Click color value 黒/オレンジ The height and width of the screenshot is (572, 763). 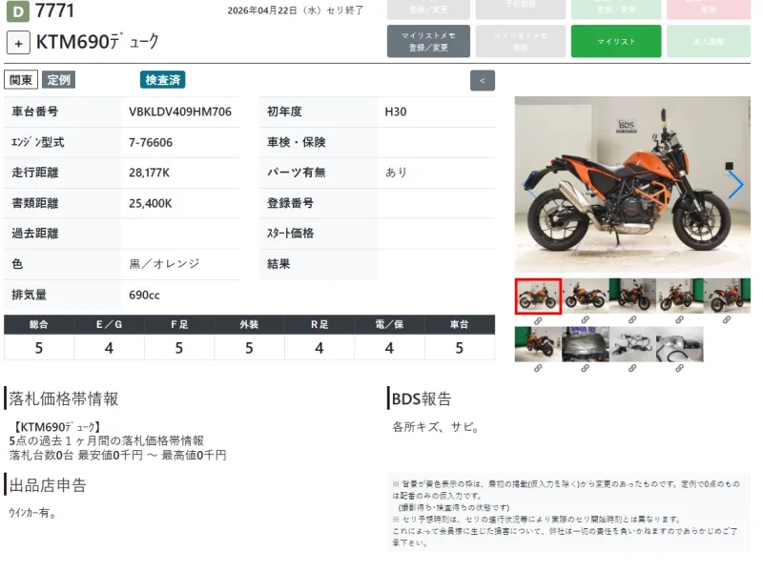tap(164, 264)
